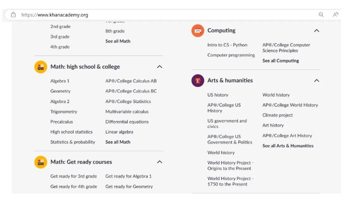Click the Math: high school & college icon
The width and height of the screenshot is (344, 201).
41,66
